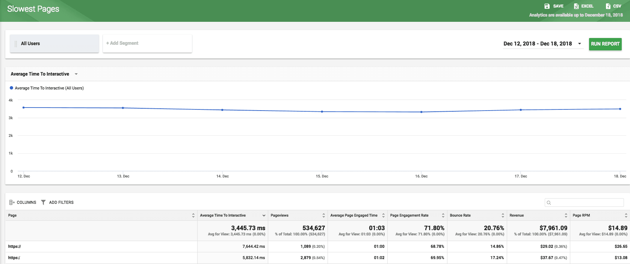This screenshot has height=264, width=630.
Task: Click the 17. Dec data point on chart
Action: click(521, 110)
